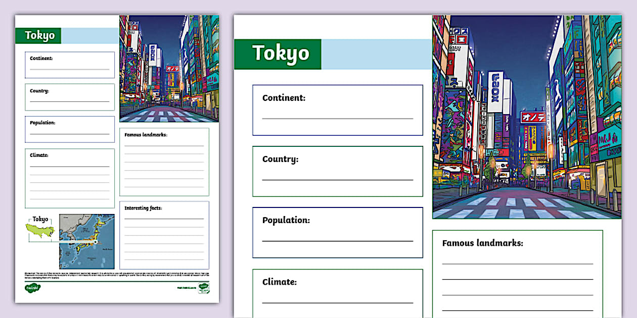Click the Interesting facts panel
Image resolution: width=637 pixels, height=318 pixels.
point(164,235)
